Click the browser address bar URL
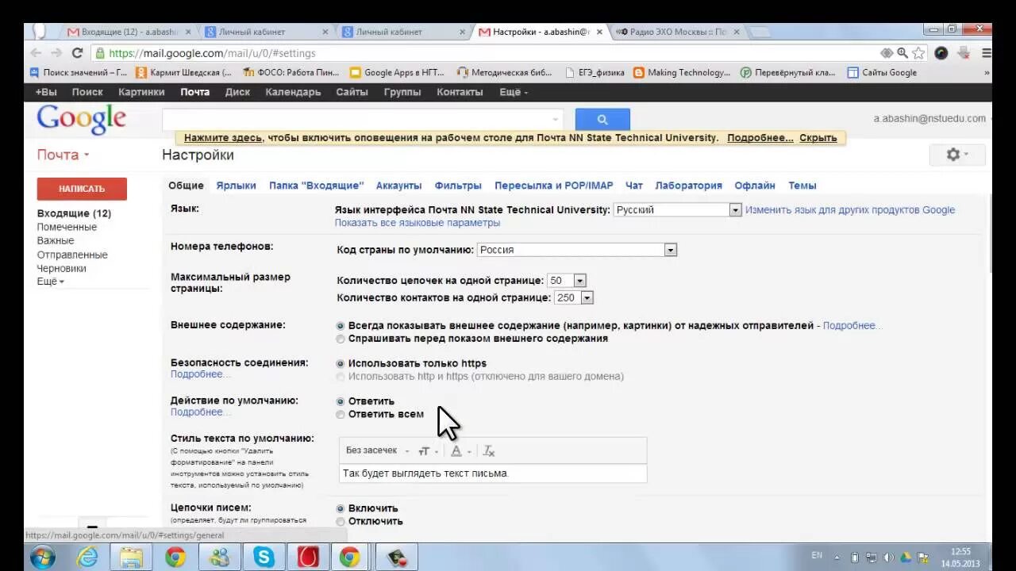This screenshot has height=571, width=1016. pos(212,53)
